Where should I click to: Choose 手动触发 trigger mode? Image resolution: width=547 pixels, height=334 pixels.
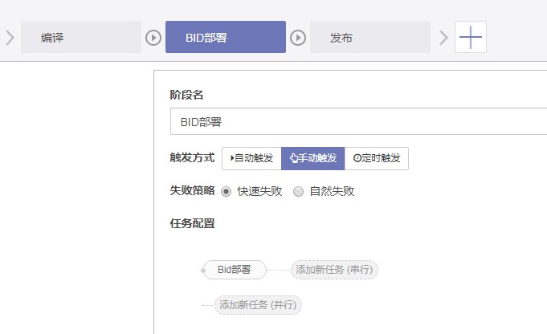313,159
